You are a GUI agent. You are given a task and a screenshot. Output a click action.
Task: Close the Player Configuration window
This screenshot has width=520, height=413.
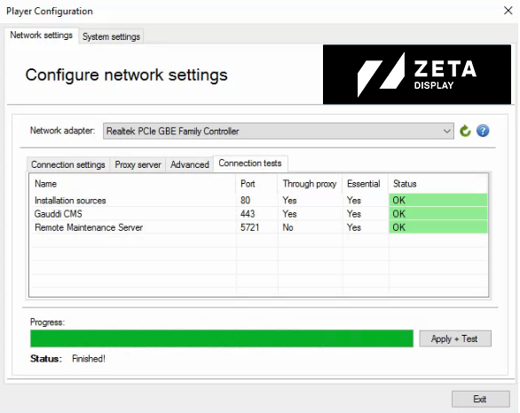point(508,11)
